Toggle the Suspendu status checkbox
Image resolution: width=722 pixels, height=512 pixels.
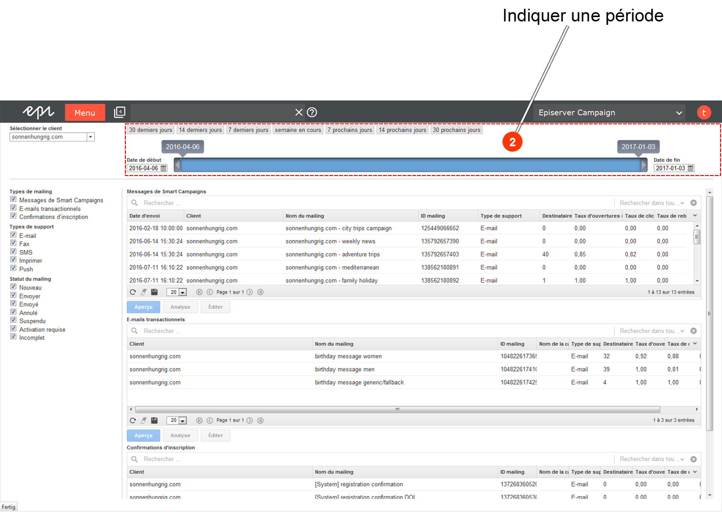click(13, 320)
